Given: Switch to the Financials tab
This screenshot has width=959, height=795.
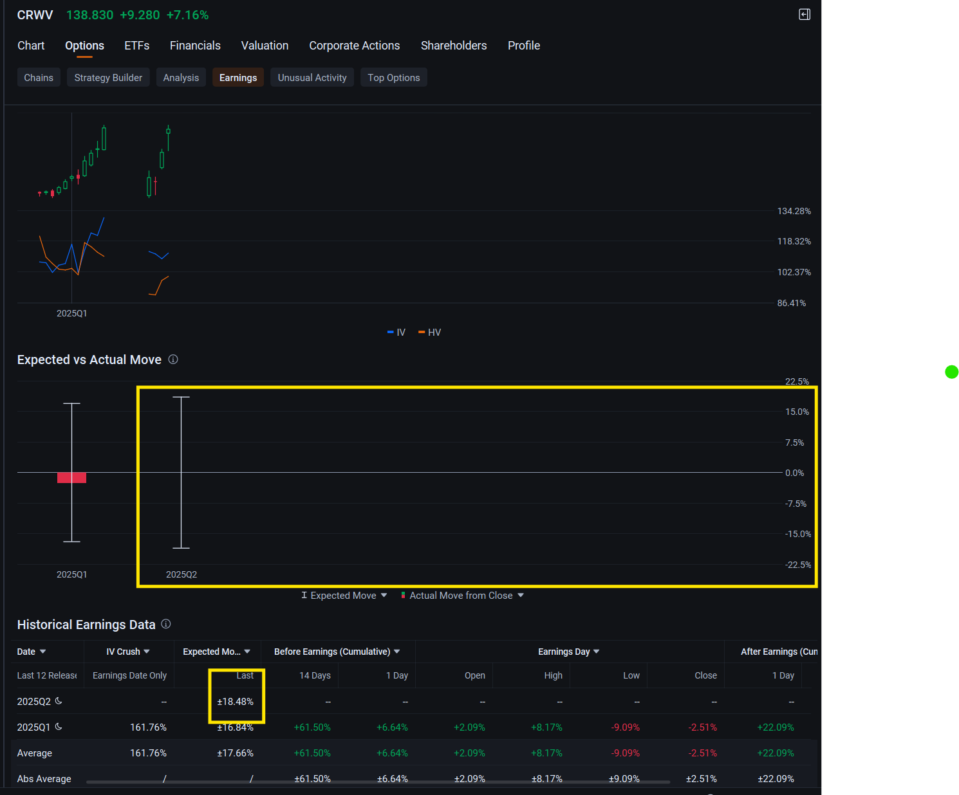Looking at the screenshot, I should click(x=195, y=46).
